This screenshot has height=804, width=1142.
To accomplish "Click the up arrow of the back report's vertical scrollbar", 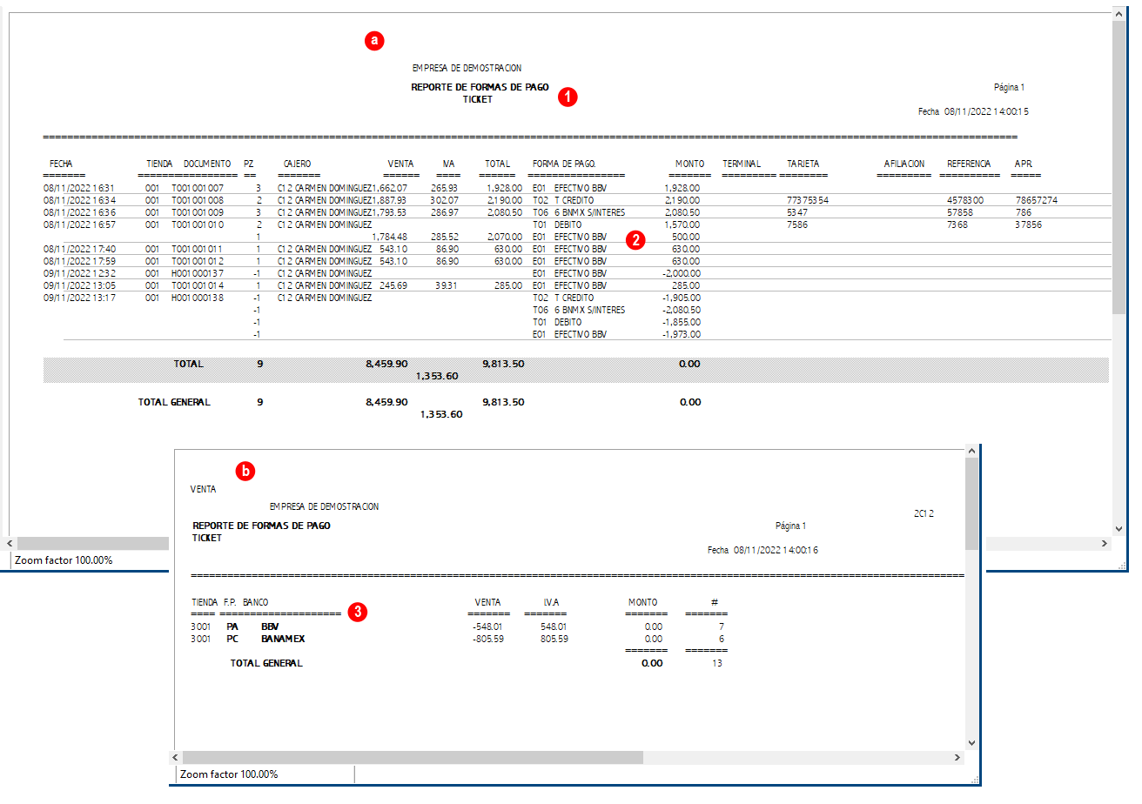I will click(x=1119, y=16).
